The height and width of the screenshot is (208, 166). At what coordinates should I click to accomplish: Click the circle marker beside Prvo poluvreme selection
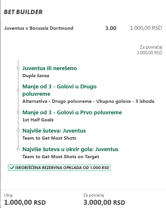click(x=18, y=112)
